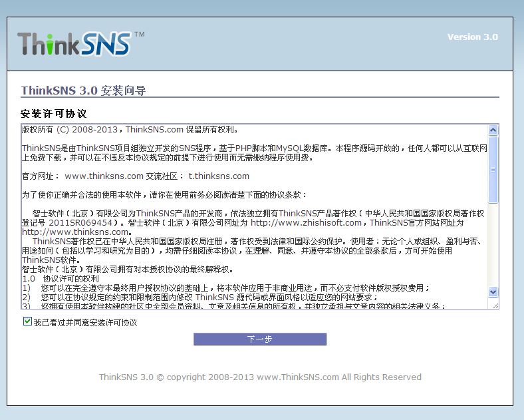Click the http://www.thinksns.com URL in the license
The image size is (524, 420).
pos(74,232)
